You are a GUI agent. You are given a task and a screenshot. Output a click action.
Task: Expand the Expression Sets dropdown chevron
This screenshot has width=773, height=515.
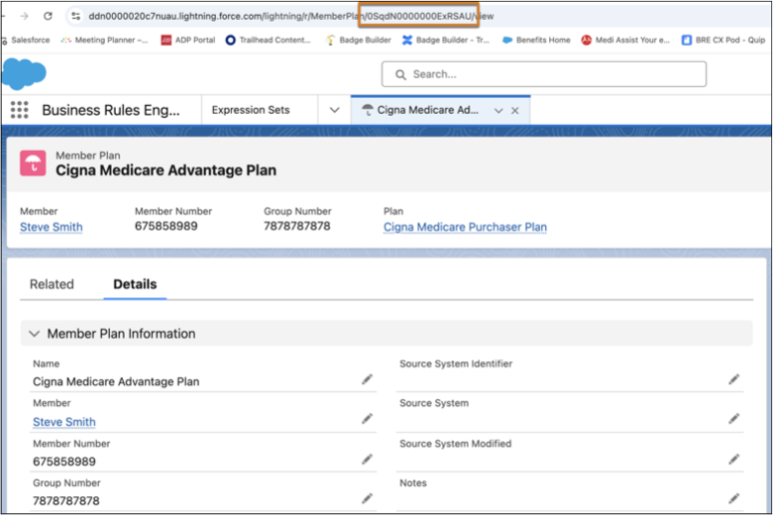click(x=334, y=110)
